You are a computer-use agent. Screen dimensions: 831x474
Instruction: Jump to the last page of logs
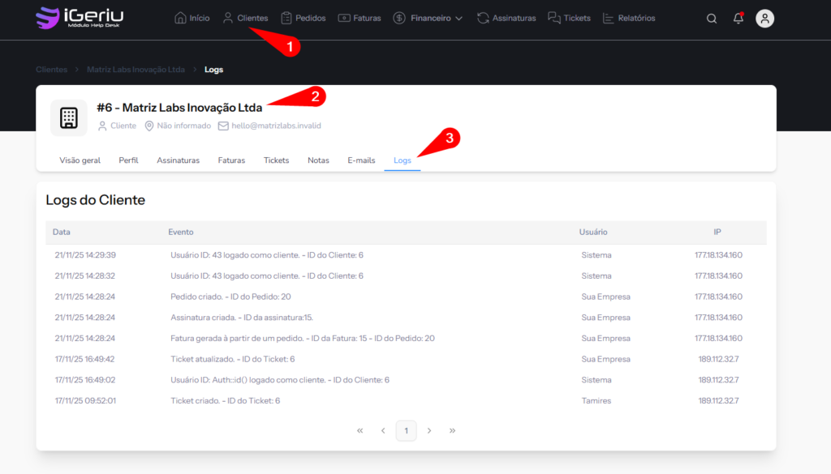[452, 431]
